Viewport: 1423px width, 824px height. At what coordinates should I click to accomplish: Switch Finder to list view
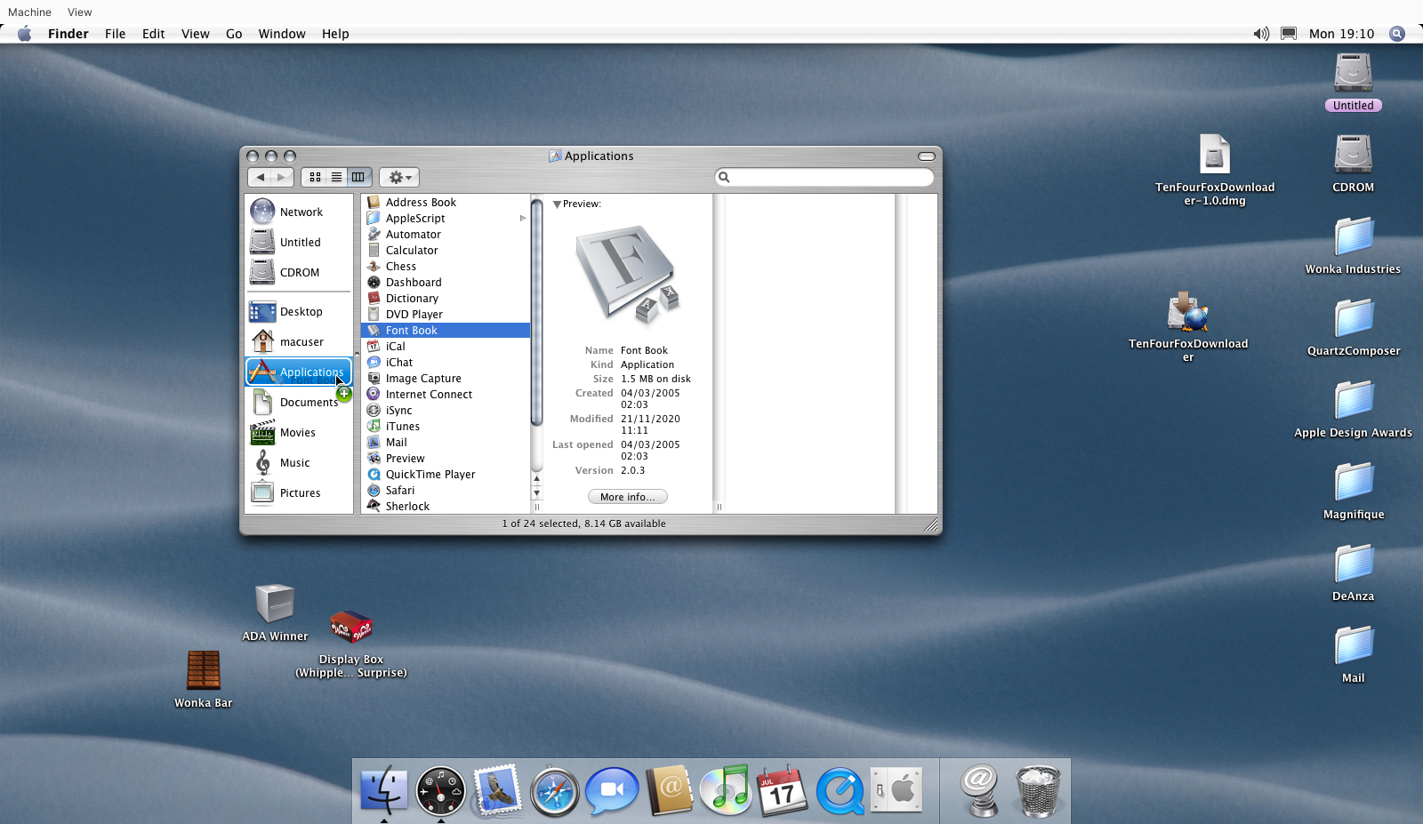point(336,177)
